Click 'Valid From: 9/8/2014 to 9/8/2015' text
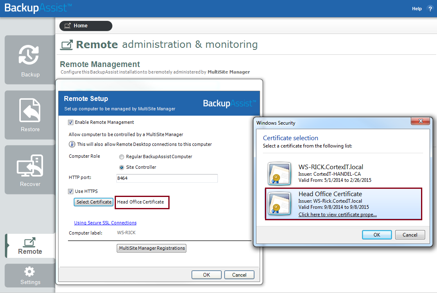The height and width of the screenshot is (293, 437). 334,207
